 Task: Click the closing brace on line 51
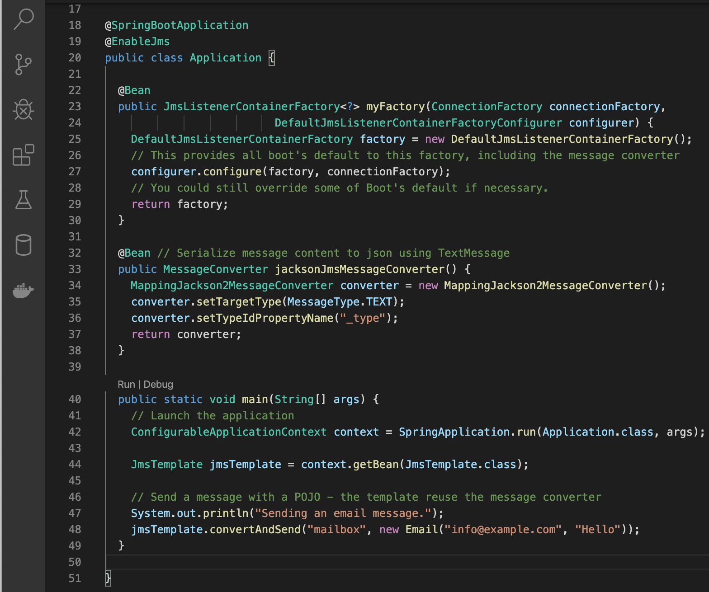point(108,578)
